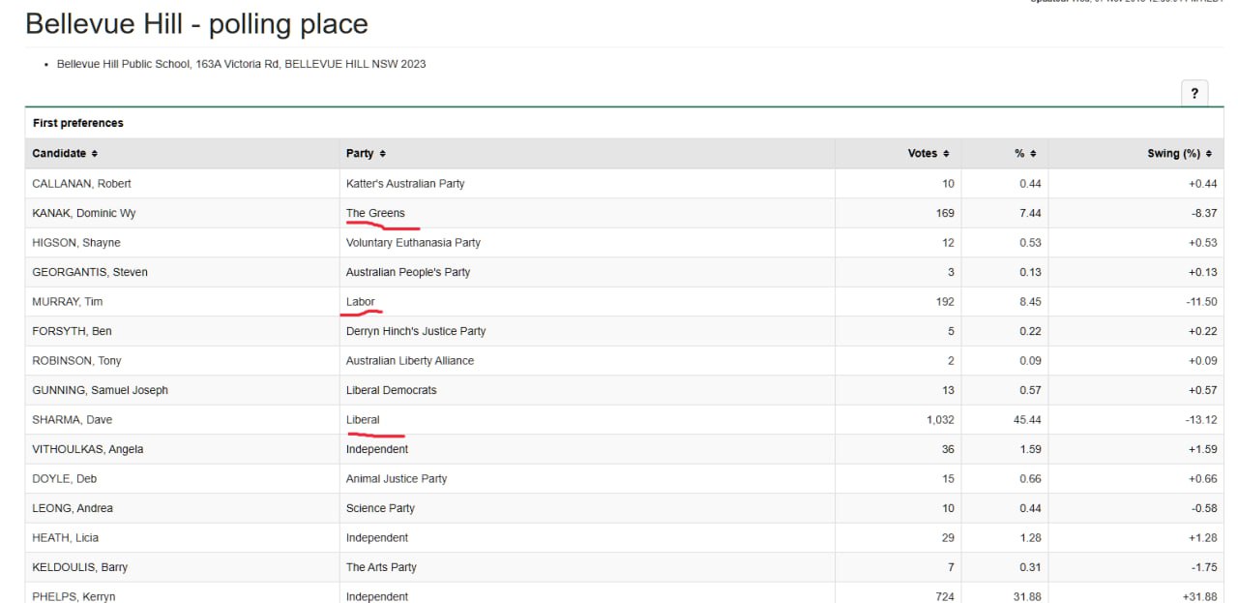Select candidate PHELPS, Kerryn
The height and width of the screenshot is (603, 1238).
74,596
